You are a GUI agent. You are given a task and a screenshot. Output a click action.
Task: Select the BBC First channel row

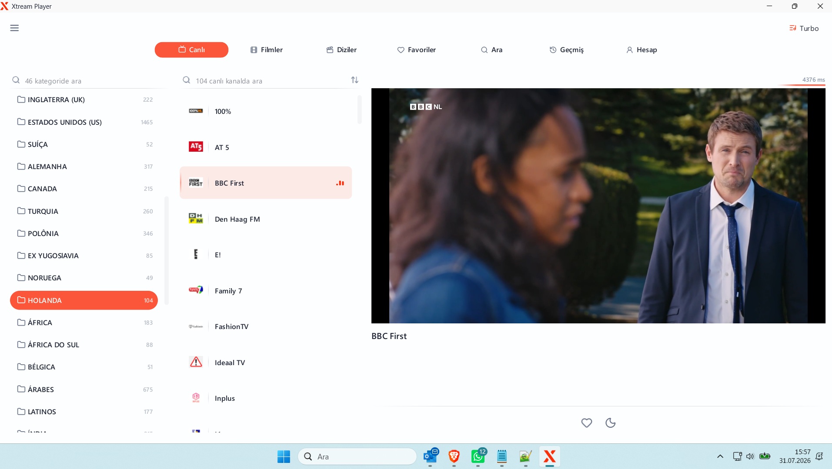click(x=266, y=183)
